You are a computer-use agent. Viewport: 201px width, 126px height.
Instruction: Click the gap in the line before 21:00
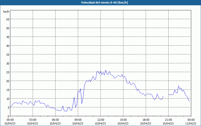(x=166, y=95)
